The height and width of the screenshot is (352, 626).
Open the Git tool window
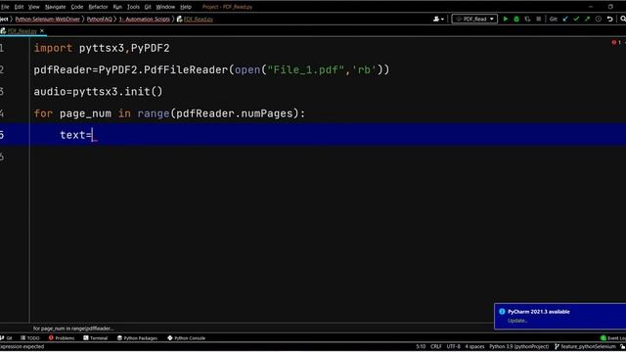[x=7, y=338]
